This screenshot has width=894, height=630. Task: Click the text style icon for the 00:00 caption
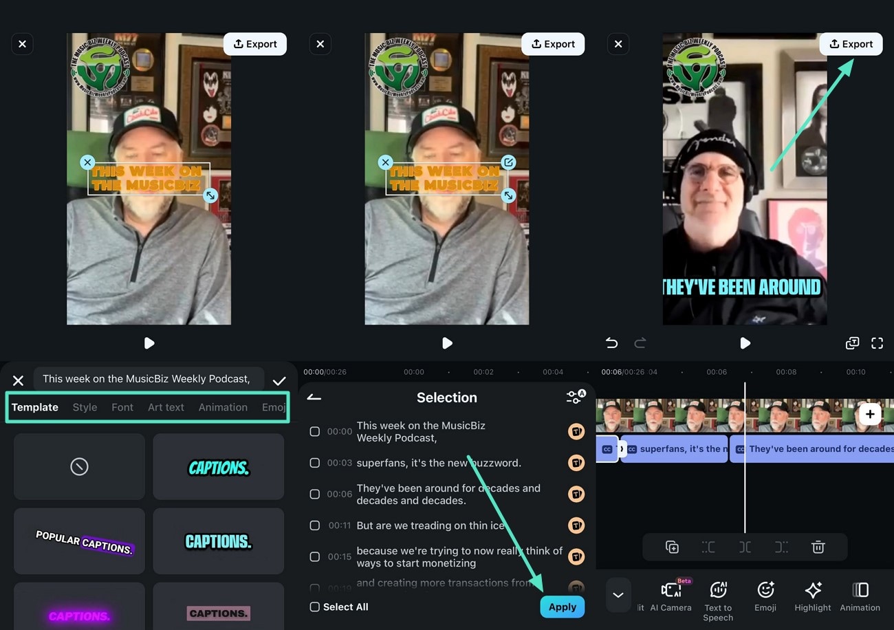click(x=576, y=431)
